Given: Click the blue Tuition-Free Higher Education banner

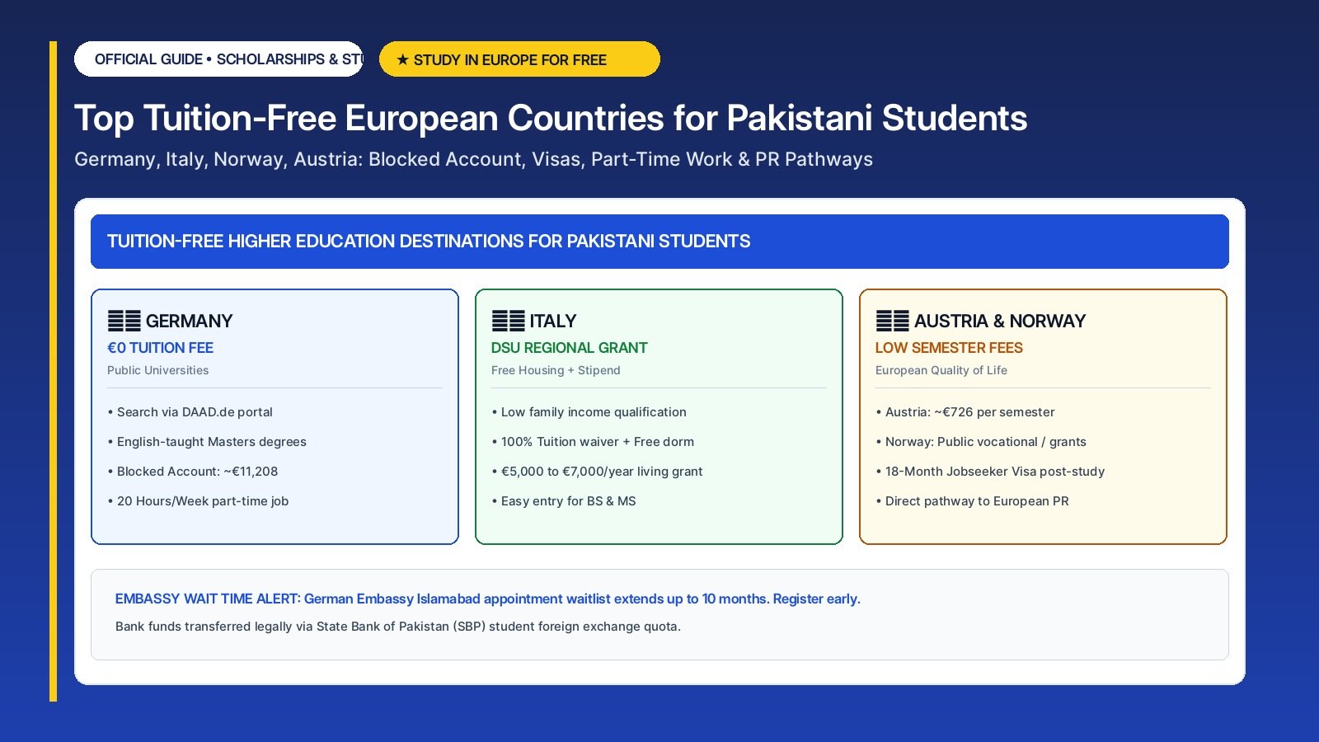Looking at the screenshot, I should pyautogui.click(x=659, y=242).
